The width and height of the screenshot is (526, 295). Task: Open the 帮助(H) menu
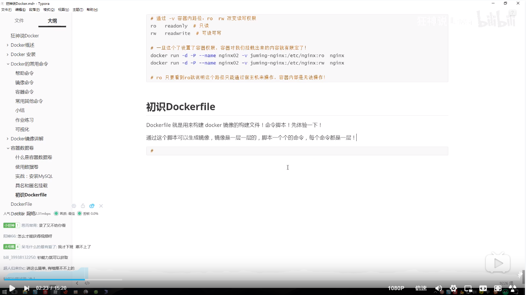[92, 10]
